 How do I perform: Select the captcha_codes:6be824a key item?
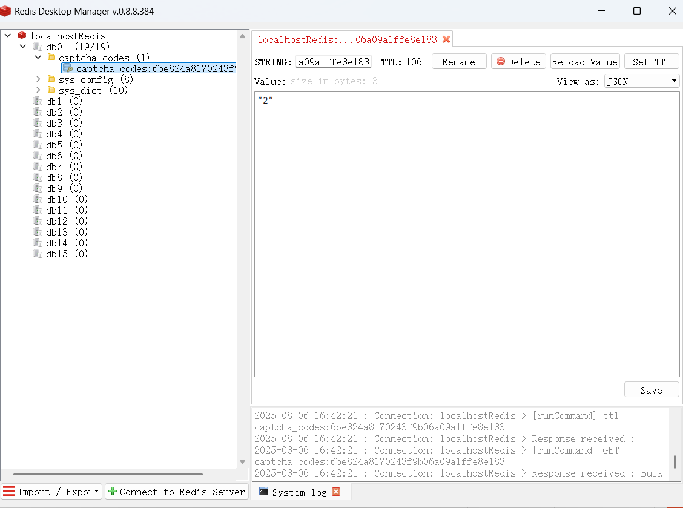tap(148, 68)
